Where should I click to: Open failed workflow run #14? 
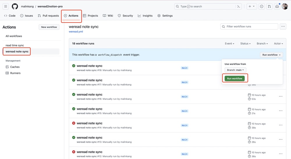(x=89, y=123)
